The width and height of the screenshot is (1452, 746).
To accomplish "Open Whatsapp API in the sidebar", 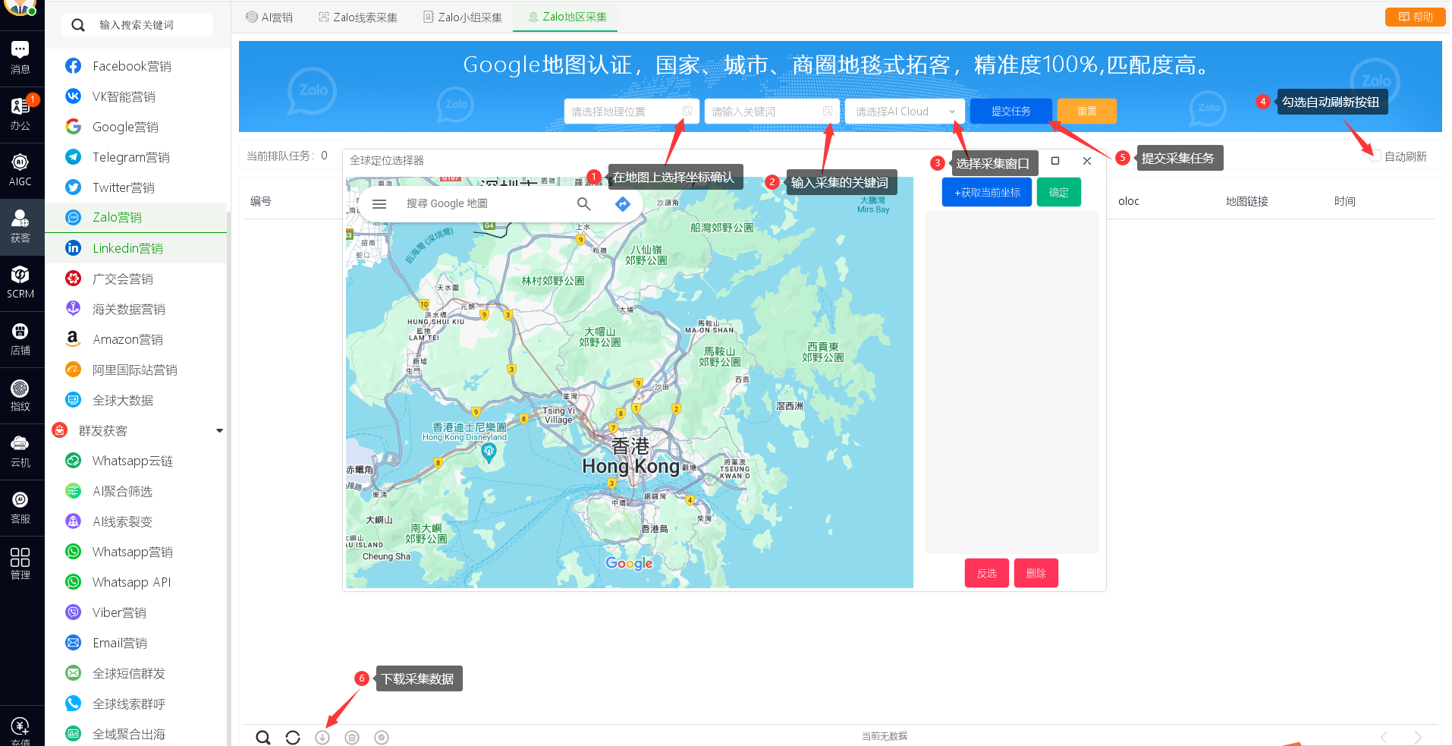I will click(132, 582).
